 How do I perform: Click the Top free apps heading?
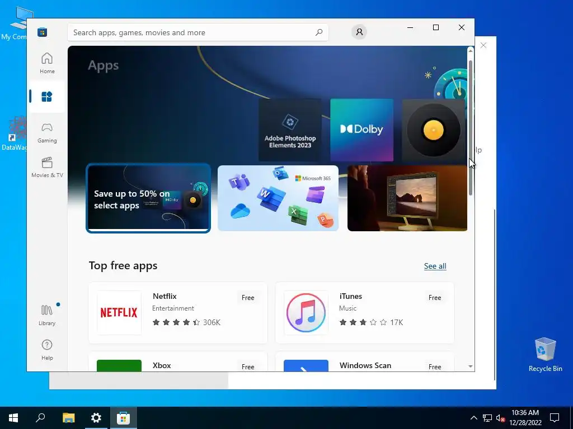click(x=123, y=265)
